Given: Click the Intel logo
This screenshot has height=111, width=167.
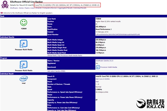Looking at the screenshot, I should click(24, 78).
